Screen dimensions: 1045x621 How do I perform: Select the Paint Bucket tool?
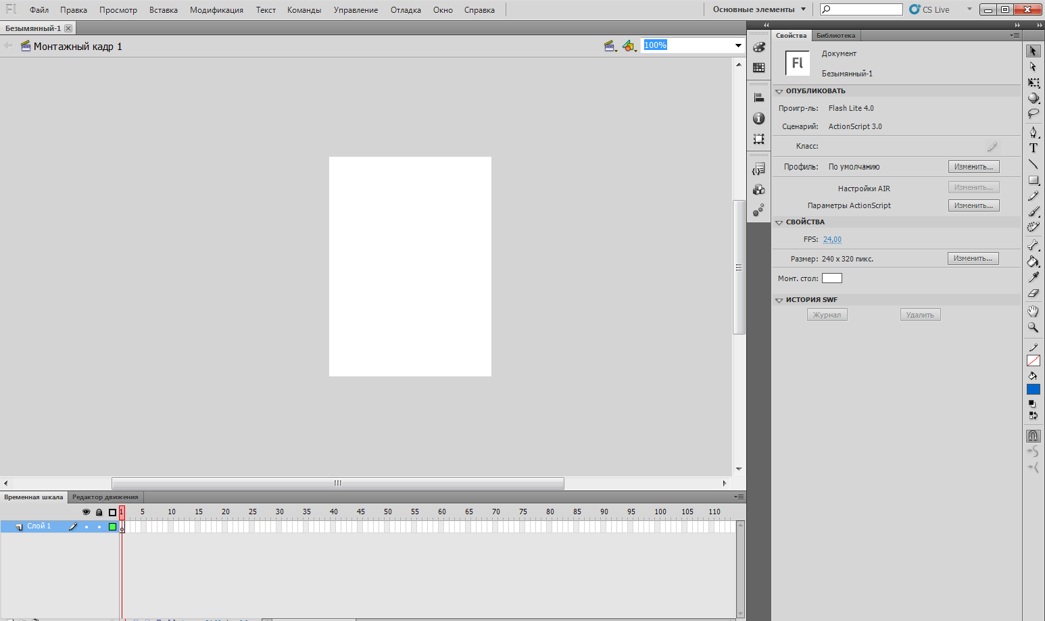pyautogui.click(x=1033, y=262)
